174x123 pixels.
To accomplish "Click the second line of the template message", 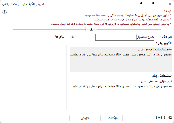I will pos(121,54).
